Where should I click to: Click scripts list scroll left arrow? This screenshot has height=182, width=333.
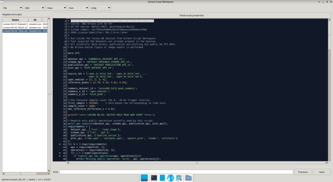[x=3, y=174]
